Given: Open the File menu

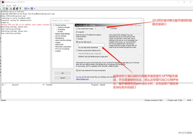Looking at the screenshot, I should click(3, 6).
